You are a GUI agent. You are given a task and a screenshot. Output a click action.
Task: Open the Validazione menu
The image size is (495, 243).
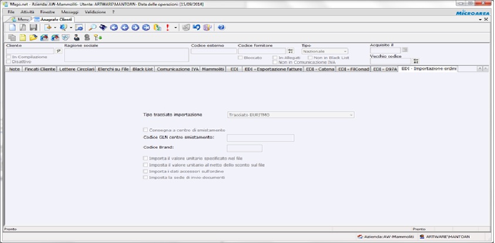click(95, 12)
